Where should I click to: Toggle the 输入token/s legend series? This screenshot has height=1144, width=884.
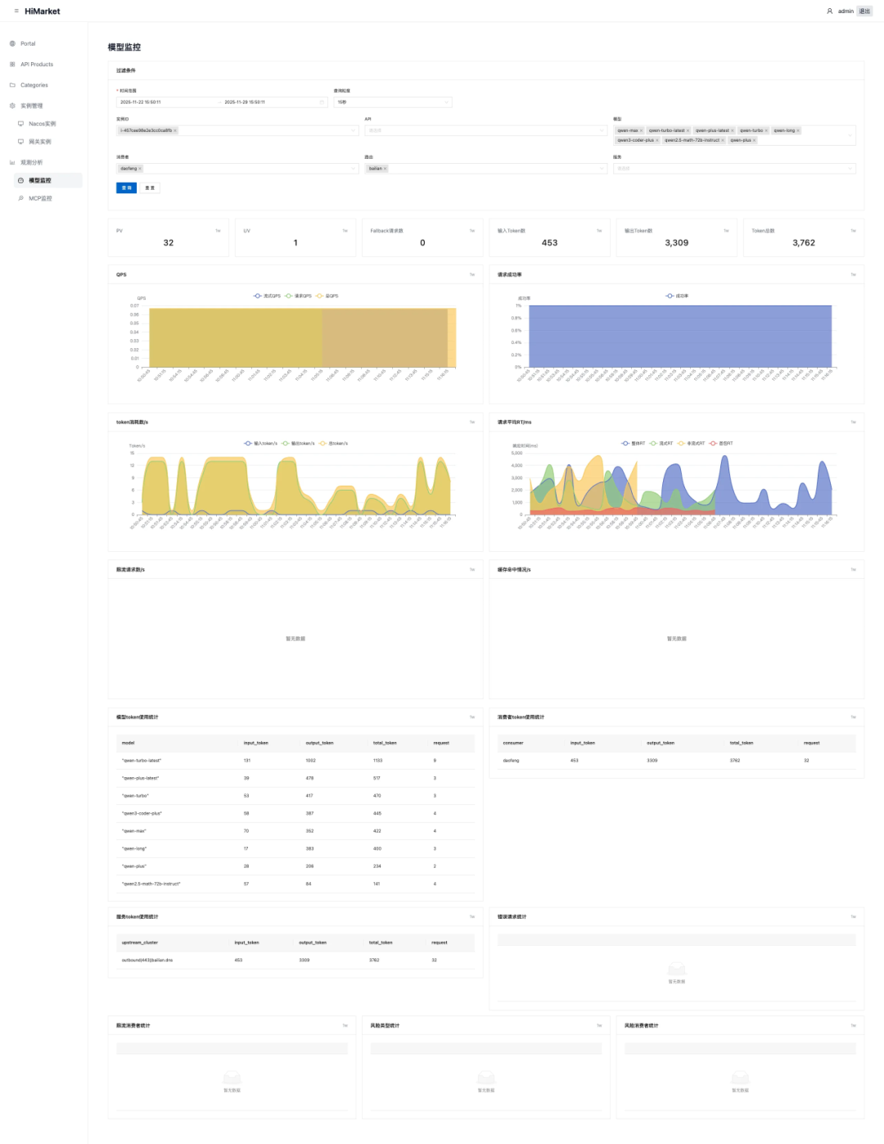click(260, 443)
